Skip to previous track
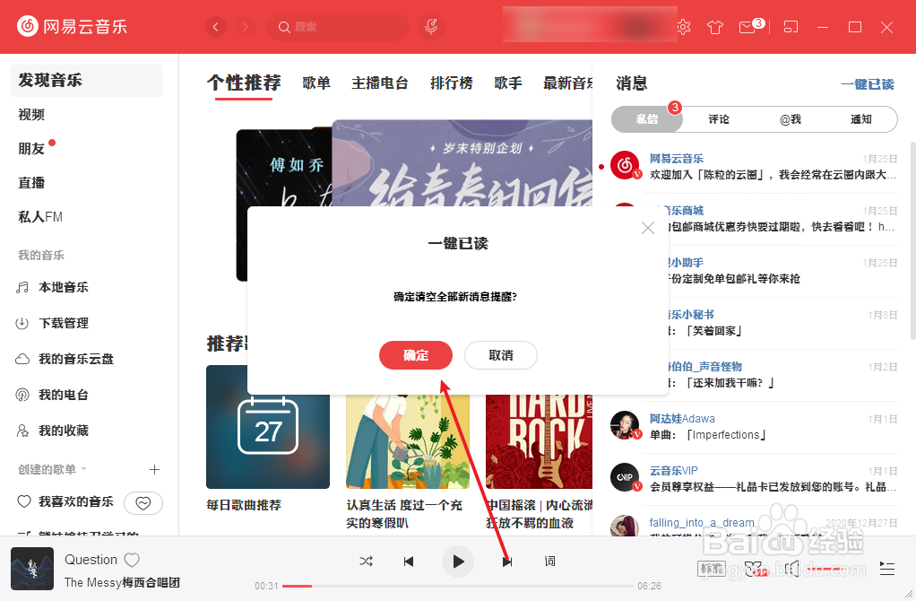The width and height of the screenshot is (916, 601). click(x=409, y=562)
